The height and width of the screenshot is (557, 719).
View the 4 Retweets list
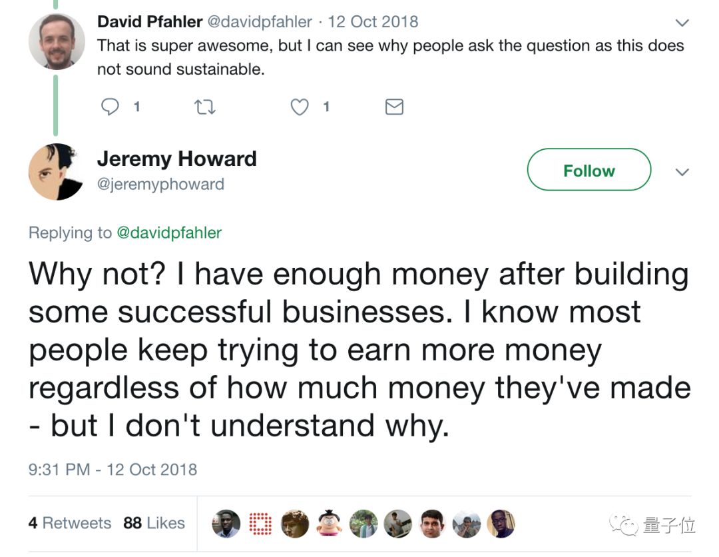point(69,523)
